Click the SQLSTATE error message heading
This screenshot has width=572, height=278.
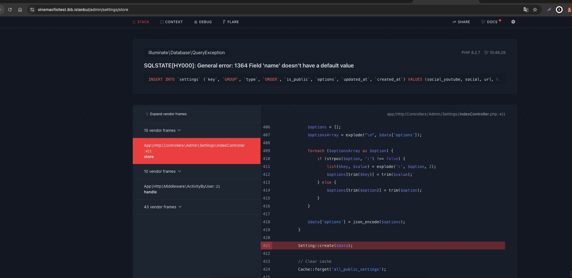(x=249, y=65)
